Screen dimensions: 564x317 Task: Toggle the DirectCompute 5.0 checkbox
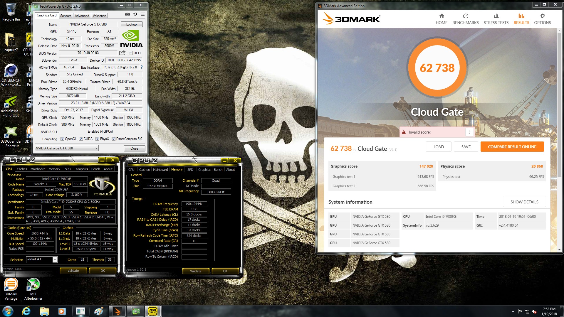click(x=113, y=139)
